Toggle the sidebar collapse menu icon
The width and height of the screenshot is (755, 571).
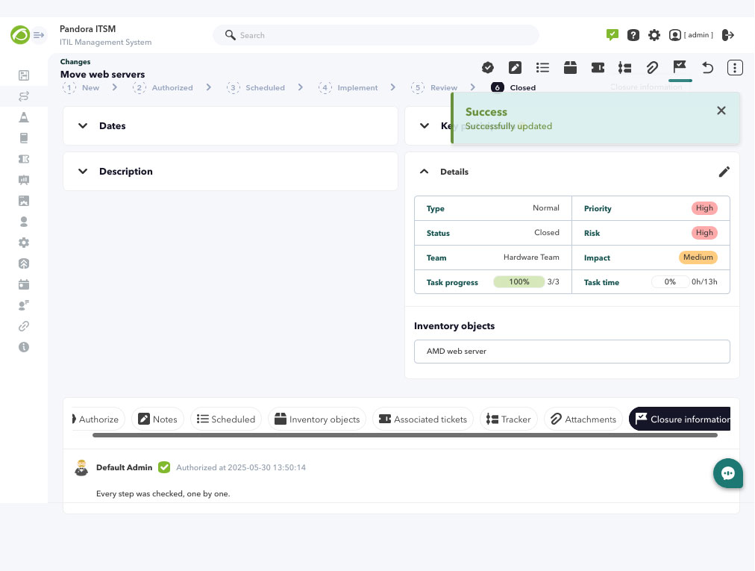[39, 35]
